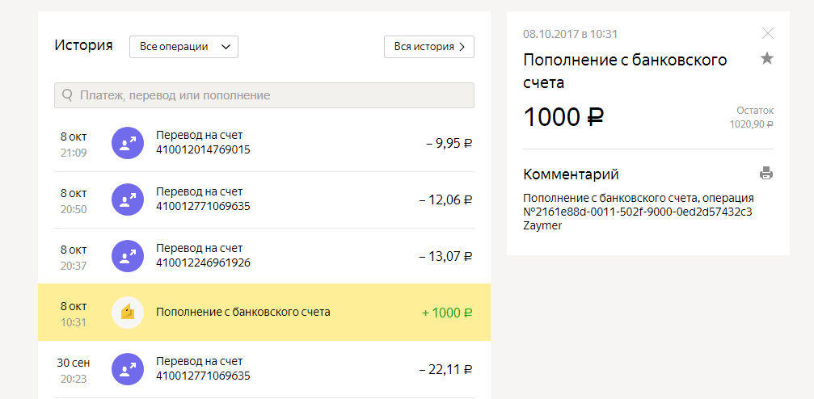Open the "Все операции" filter dropdown

click(183, 47)
